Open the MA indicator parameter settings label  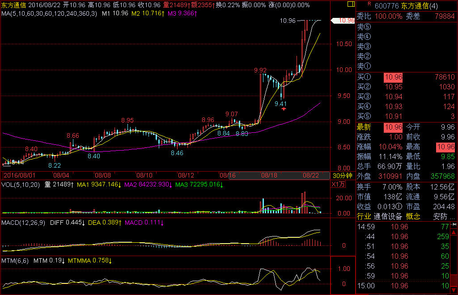coord(48,14)
